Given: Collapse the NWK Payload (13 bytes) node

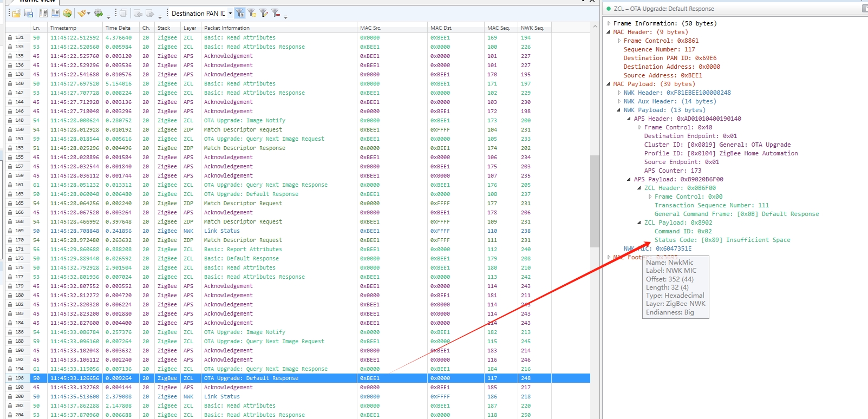Looking at the screenshot, I should click(619, 110).
